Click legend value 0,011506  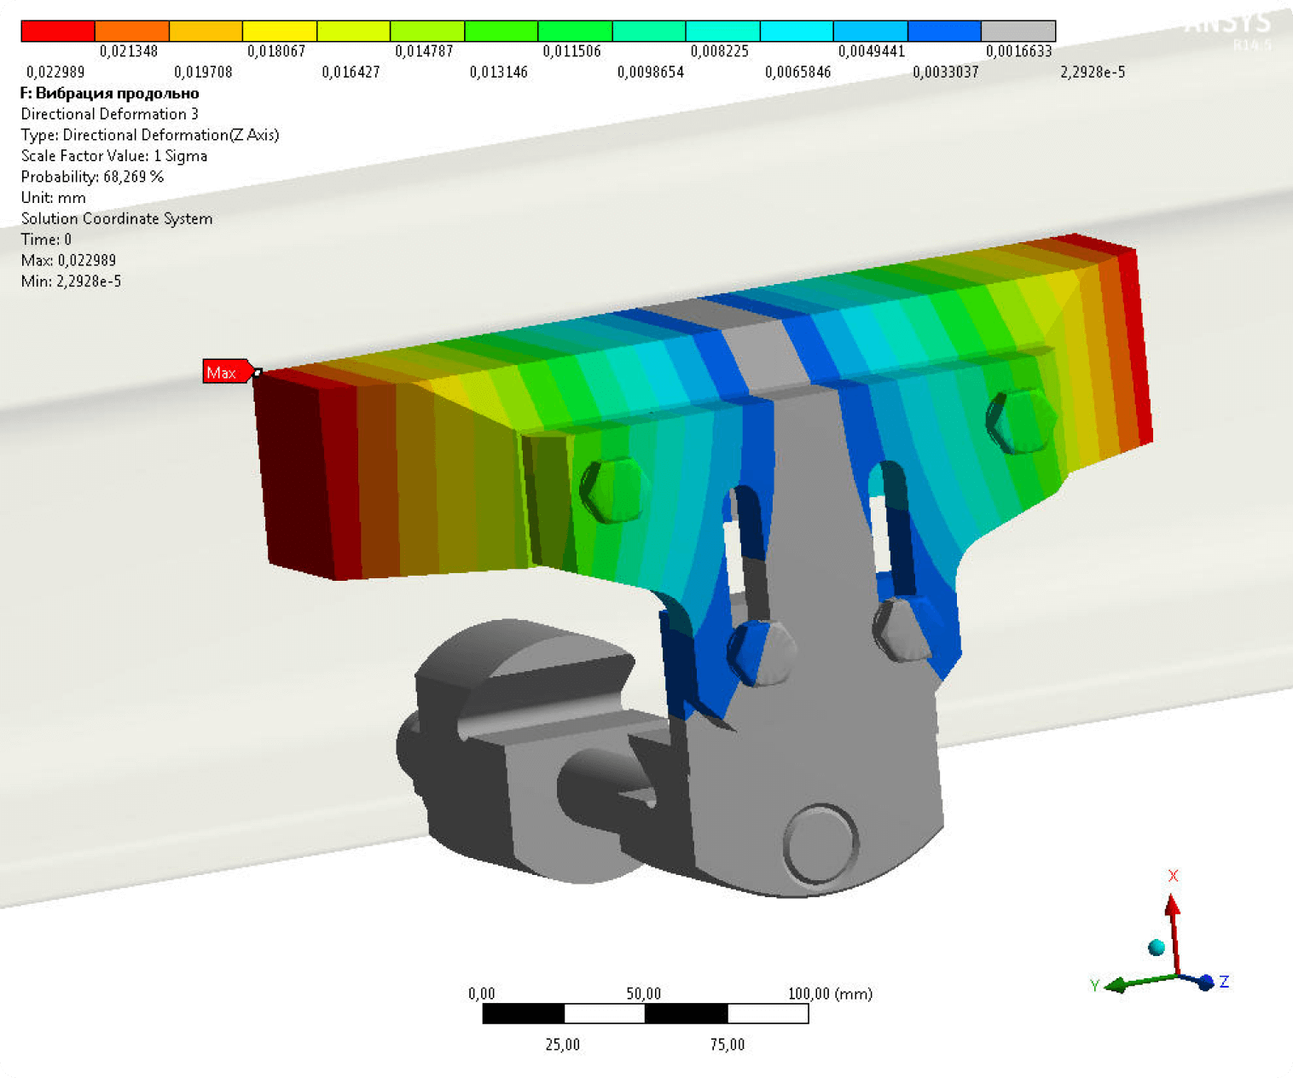point(571,51)
